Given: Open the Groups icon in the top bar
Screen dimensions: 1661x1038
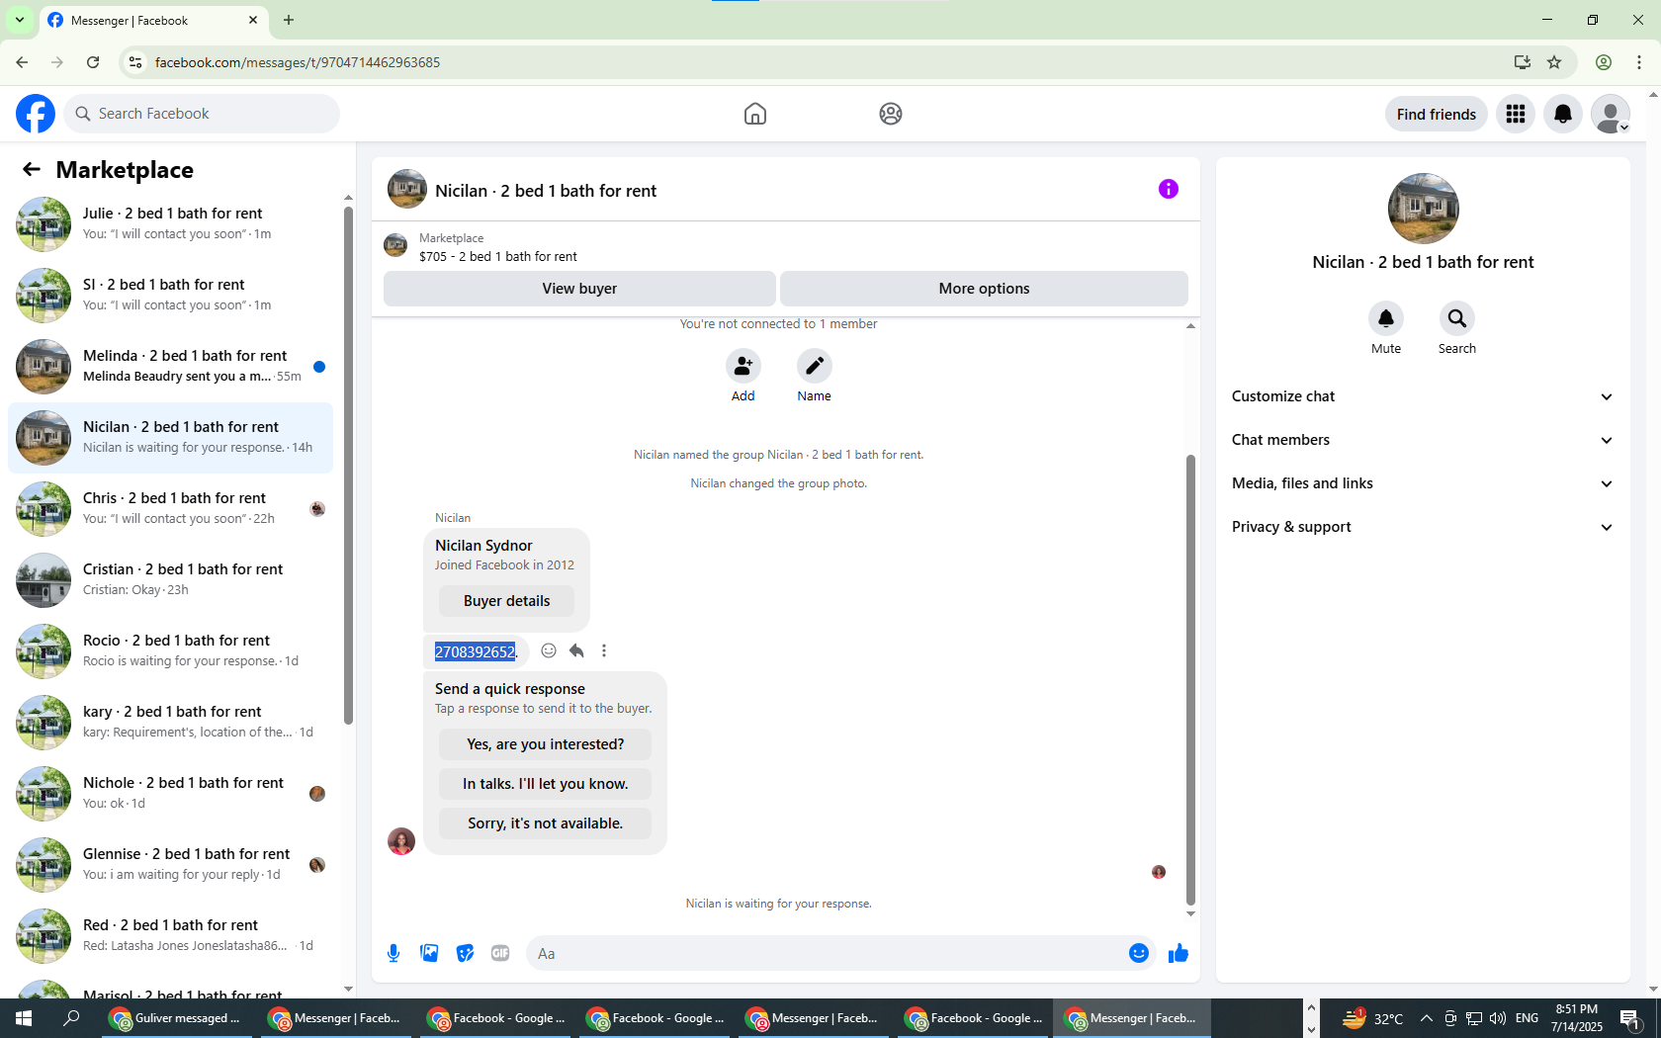Looking at the screenshot, I should (891, 114).
